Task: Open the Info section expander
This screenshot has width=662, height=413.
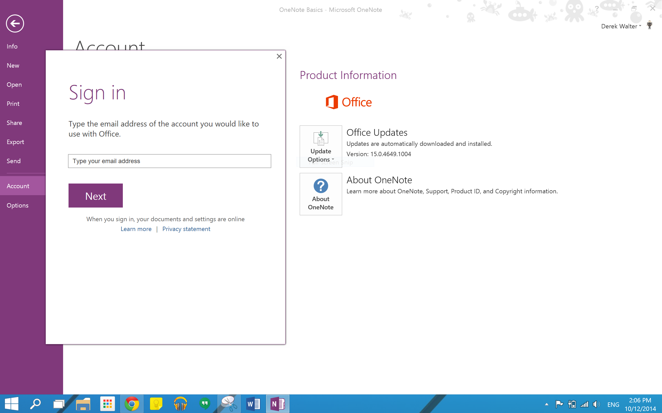Action: click(x=12, y=46)
